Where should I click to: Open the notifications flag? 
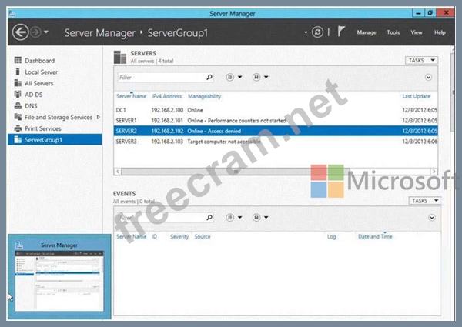click(x=341, y=32)
